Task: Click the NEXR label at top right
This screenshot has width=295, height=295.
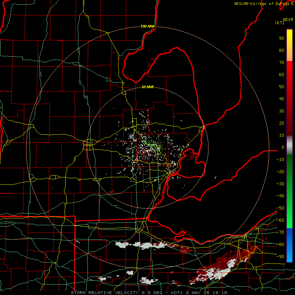Action: tap(288, 20)
